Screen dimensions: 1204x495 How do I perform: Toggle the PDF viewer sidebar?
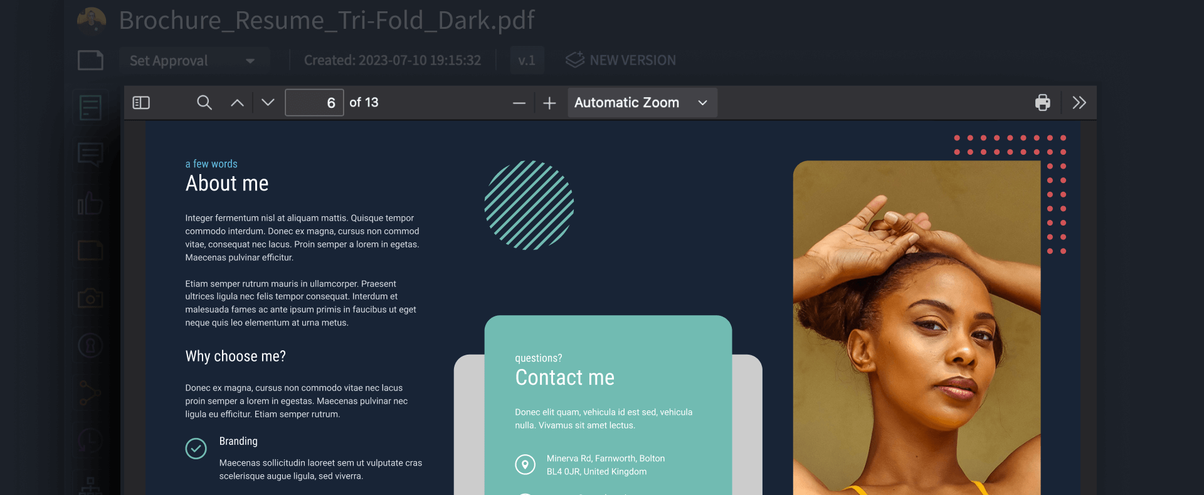click(x=141, y=103)
